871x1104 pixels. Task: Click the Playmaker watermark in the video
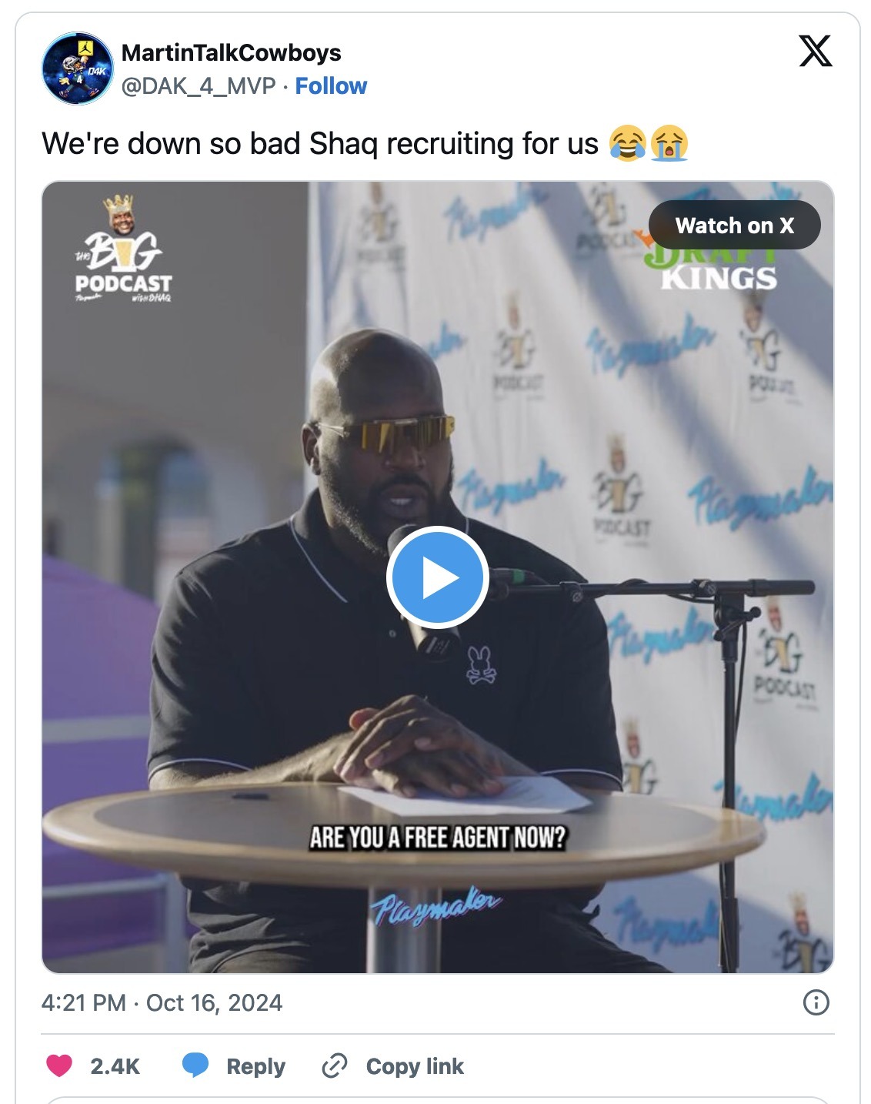point(436,905)
